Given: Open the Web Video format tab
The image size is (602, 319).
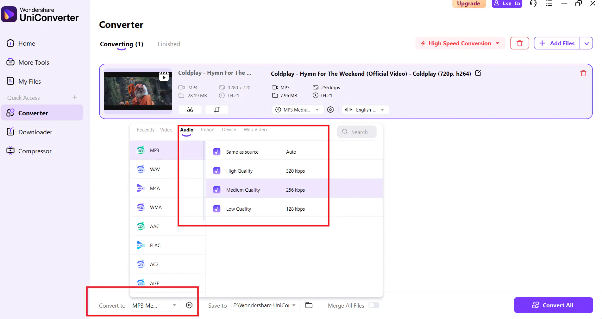Looking at the screenshot, I should 255,130.
